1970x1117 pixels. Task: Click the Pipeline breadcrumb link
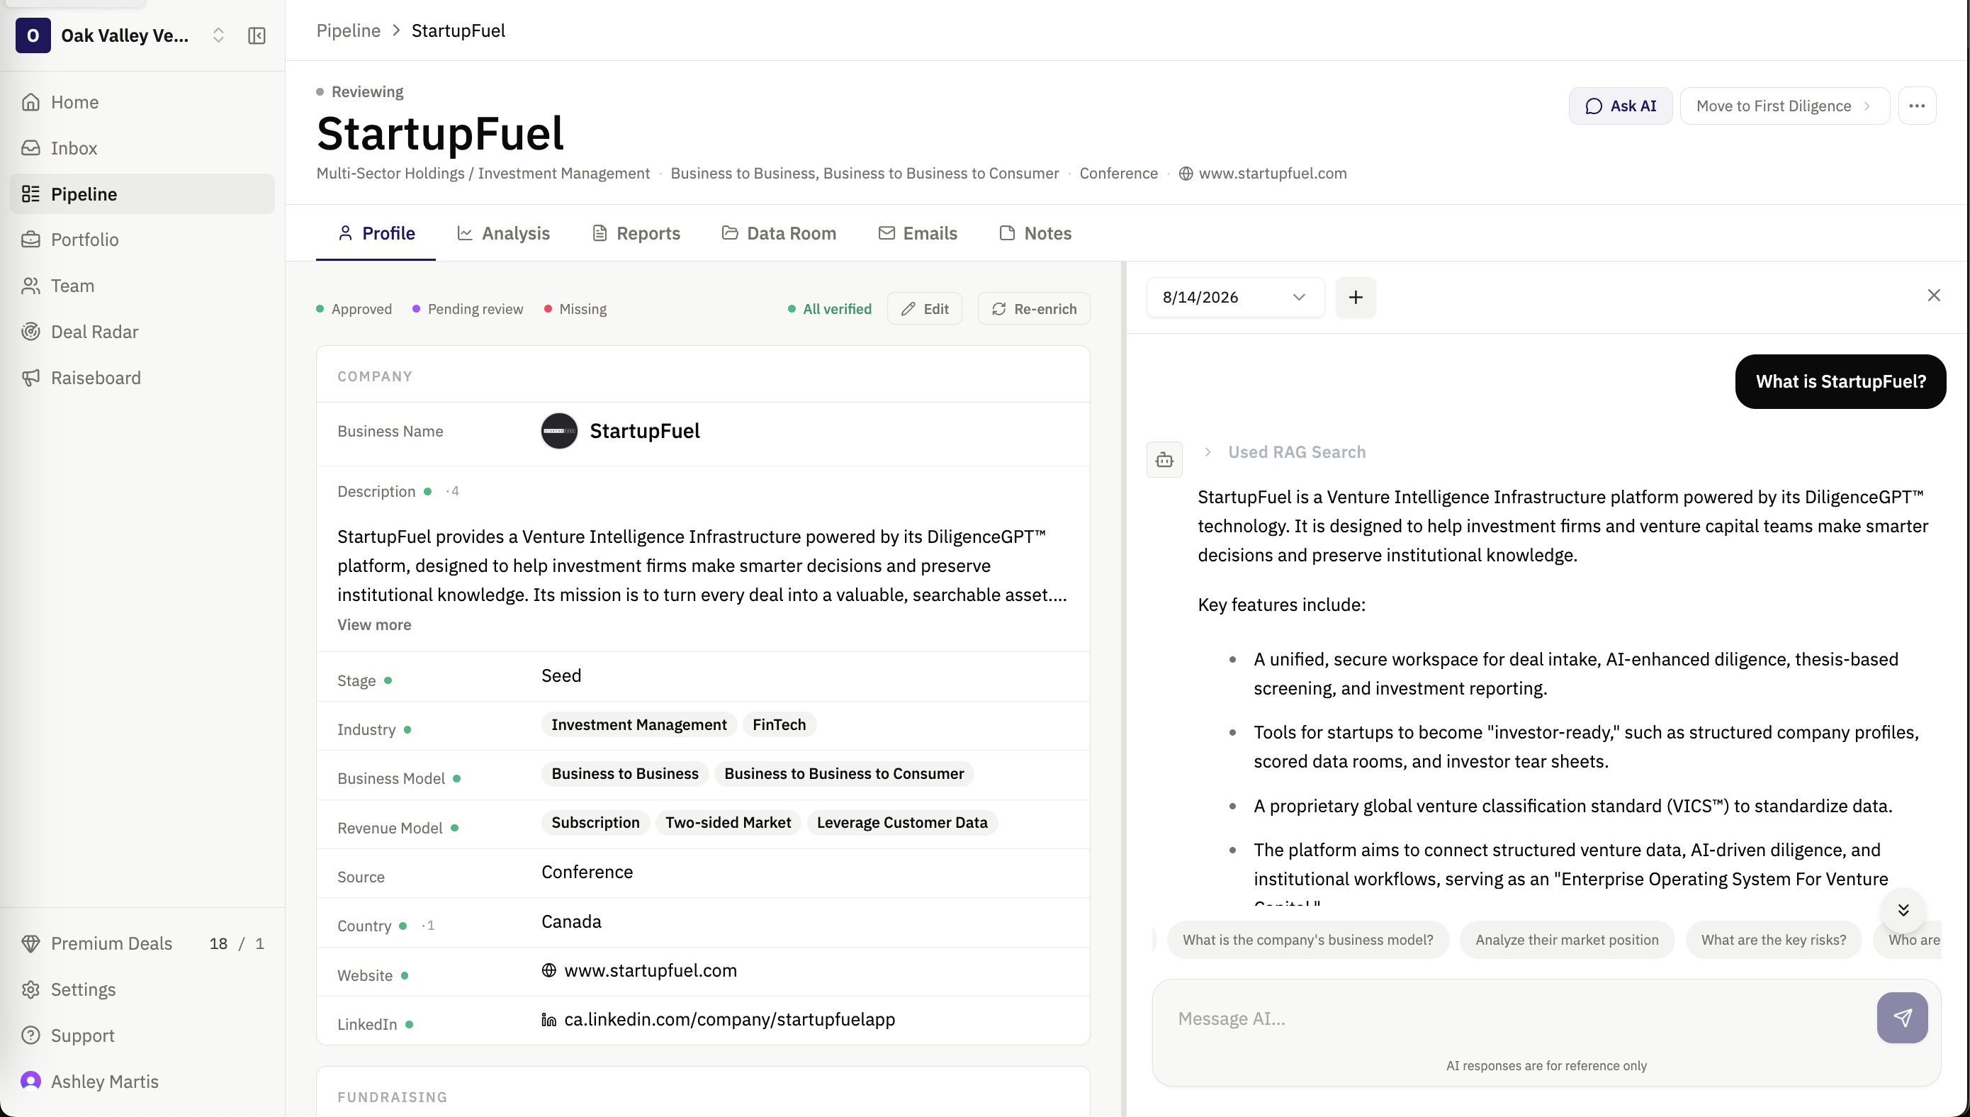348,30
